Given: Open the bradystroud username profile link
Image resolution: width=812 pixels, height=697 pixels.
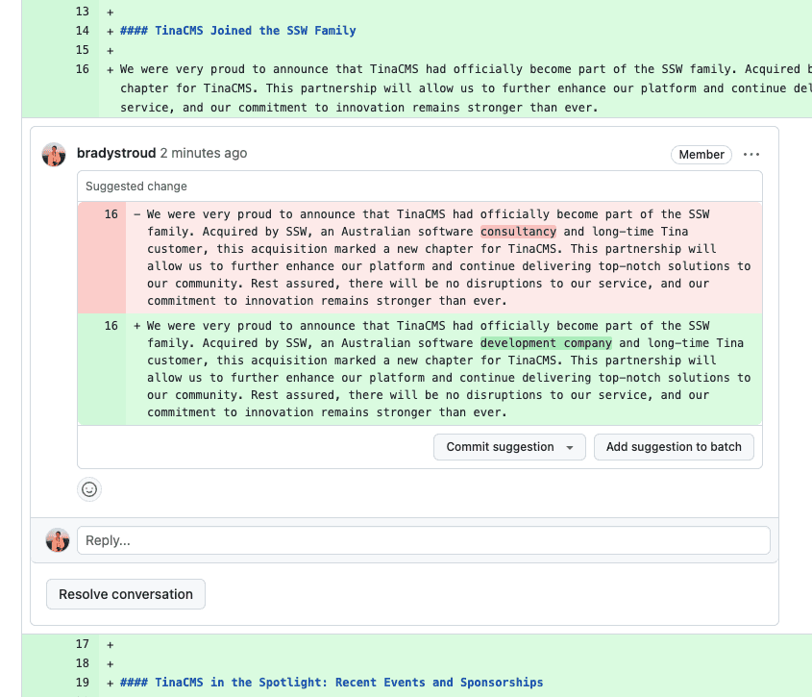Looking at the screenshot, I should 115,153.
